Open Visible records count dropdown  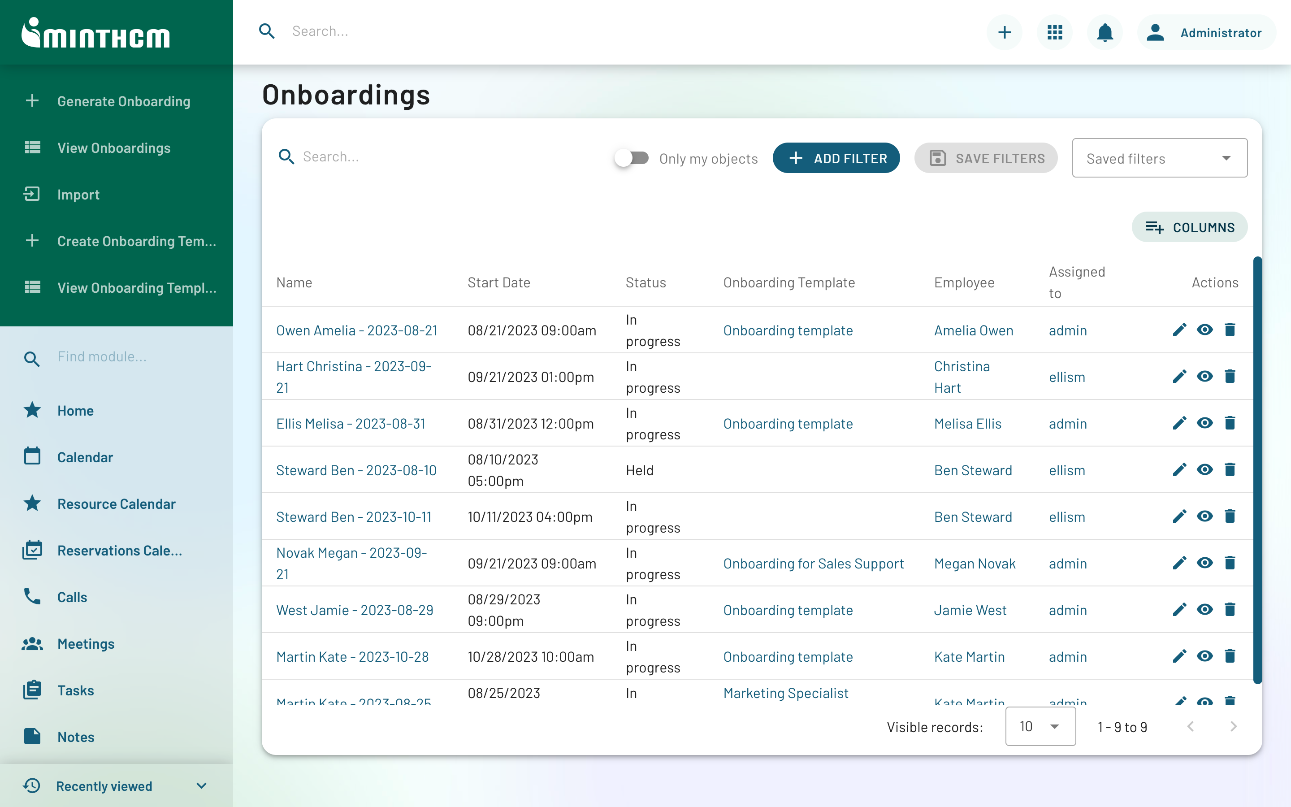1040,726
